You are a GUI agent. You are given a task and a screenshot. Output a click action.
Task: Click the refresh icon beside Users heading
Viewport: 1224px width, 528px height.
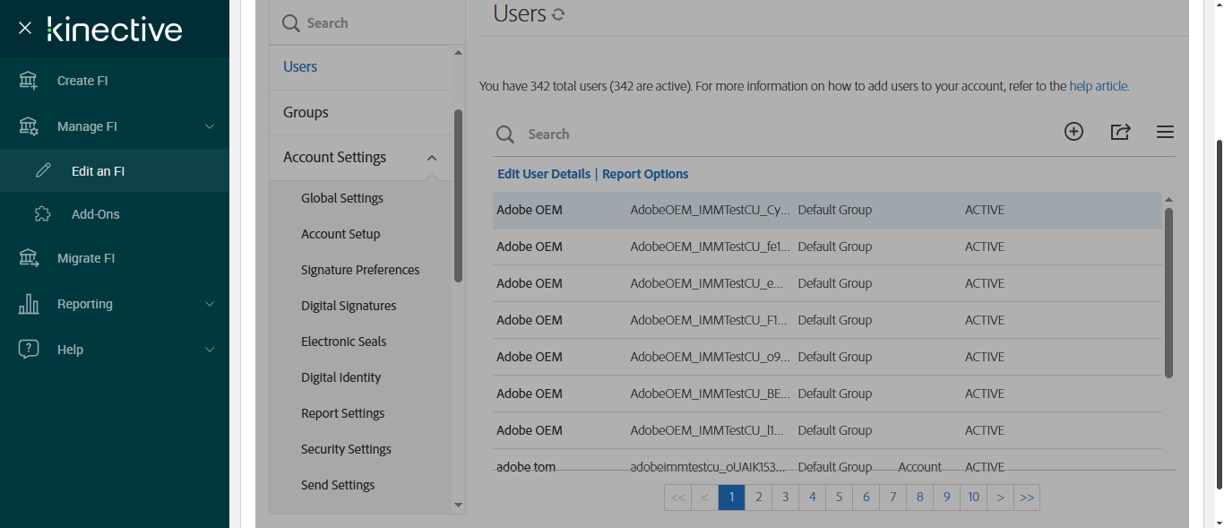(x=558, y=14)
